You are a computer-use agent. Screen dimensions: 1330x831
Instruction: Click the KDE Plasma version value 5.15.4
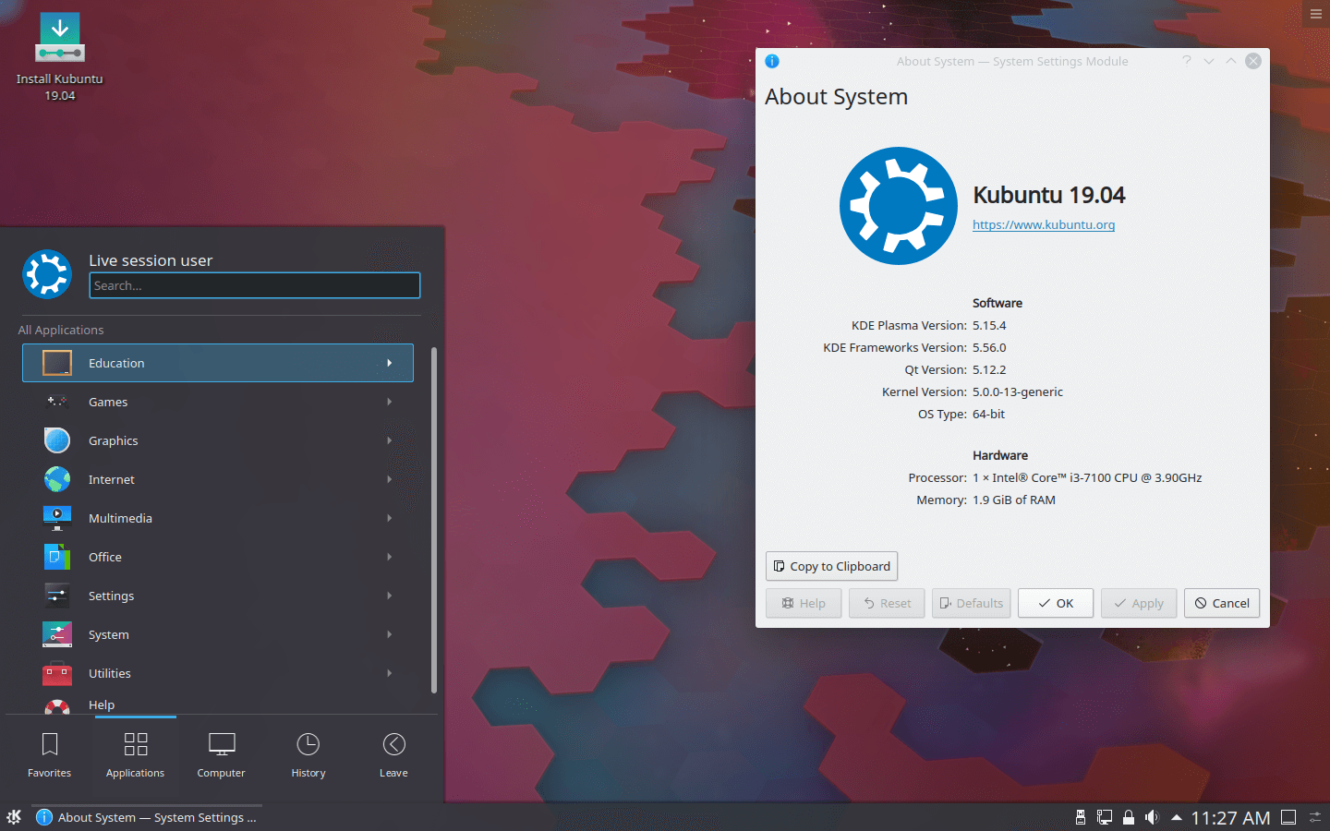(x=989, y=325)
